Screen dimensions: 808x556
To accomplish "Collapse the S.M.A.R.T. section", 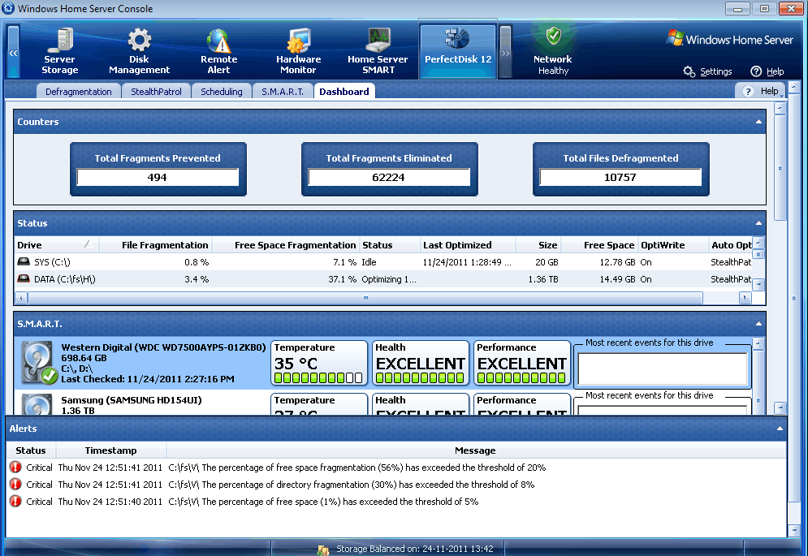I will pos(758,324).
